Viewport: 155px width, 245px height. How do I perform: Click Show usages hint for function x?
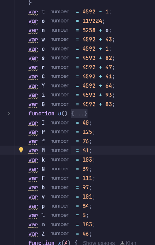click(x=99, y=243)
